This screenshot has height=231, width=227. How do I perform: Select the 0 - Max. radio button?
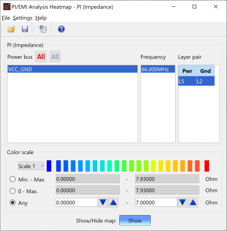point(13,191)
